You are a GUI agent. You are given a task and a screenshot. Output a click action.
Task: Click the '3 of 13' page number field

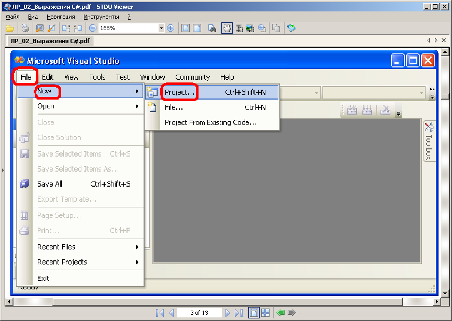tap(199, 313)
